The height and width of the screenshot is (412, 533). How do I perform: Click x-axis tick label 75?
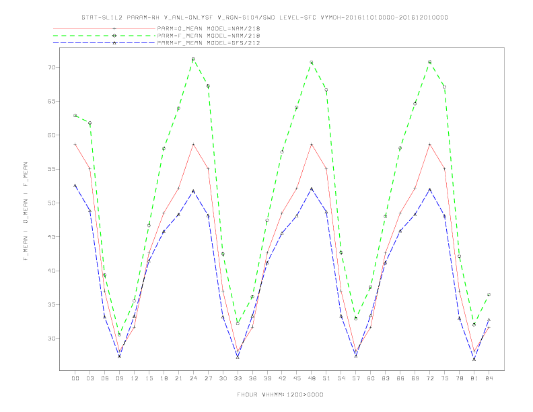click(x=445, y=378)
